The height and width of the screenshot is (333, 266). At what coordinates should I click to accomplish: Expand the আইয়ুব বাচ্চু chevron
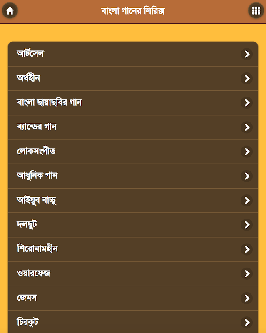[247, 201]
